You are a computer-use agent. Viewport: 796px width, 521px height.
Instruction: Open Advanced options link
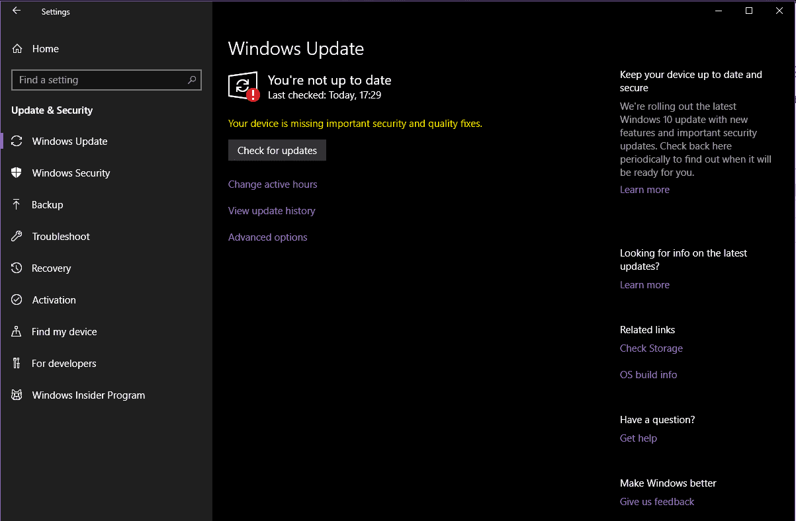[x=267, y=237]
